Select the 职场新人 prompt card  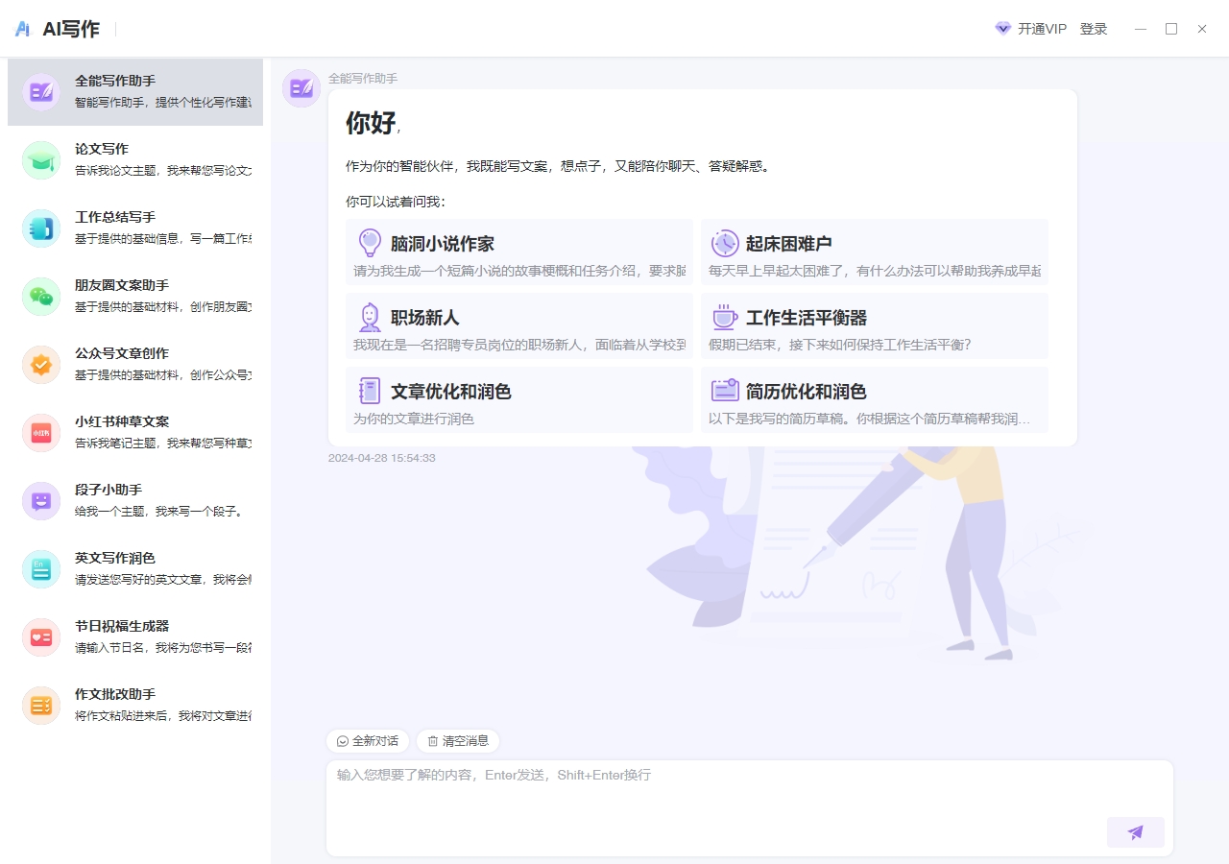(519, 326)
